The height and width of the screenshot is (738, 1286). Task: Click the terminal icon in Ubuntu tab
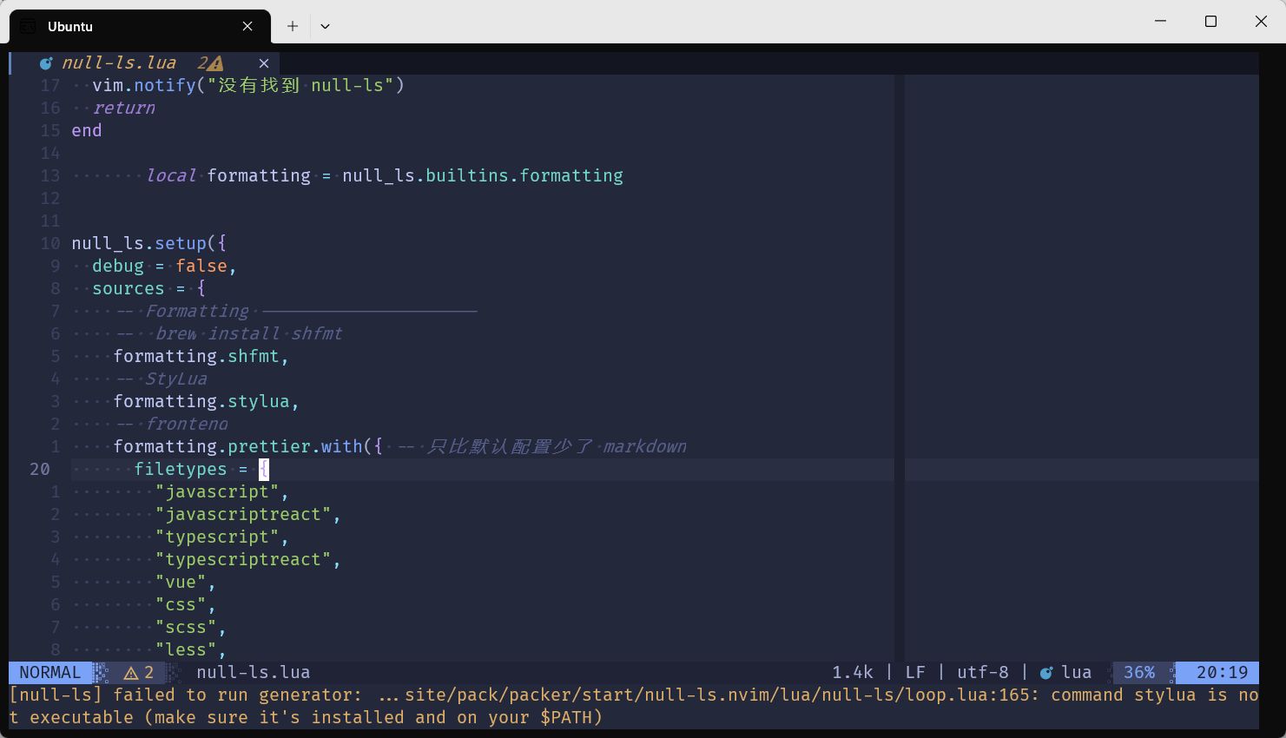[28, 26]
